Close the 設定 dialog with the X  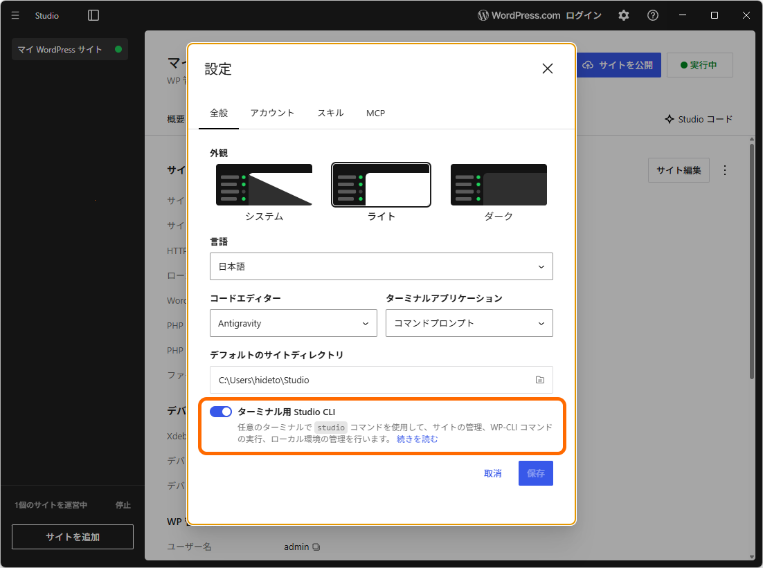[x=548, y=68]
